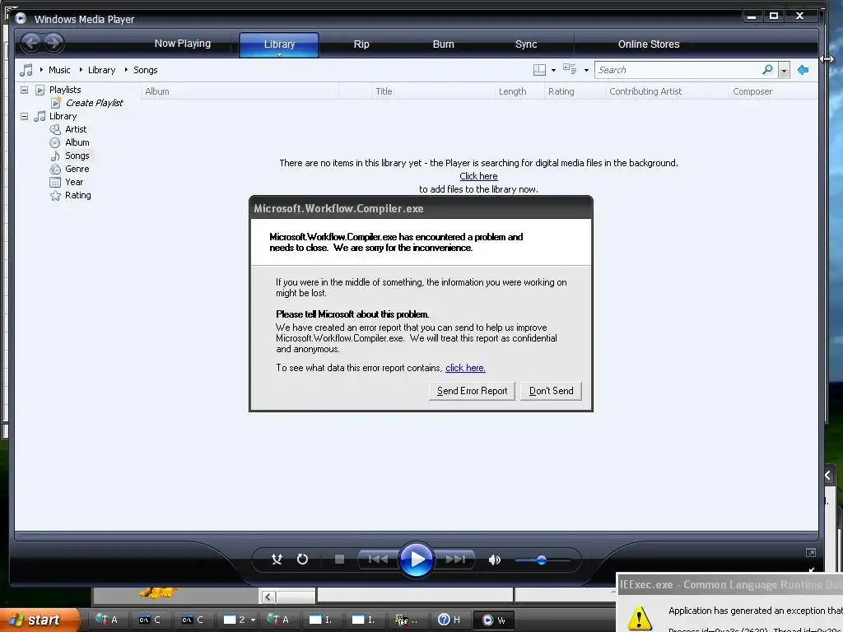The height and width of the screenshot is (632, 843).
Task: Click the blue arrow beside the search box
Action: pyautogui.click(x=803, y=70)
